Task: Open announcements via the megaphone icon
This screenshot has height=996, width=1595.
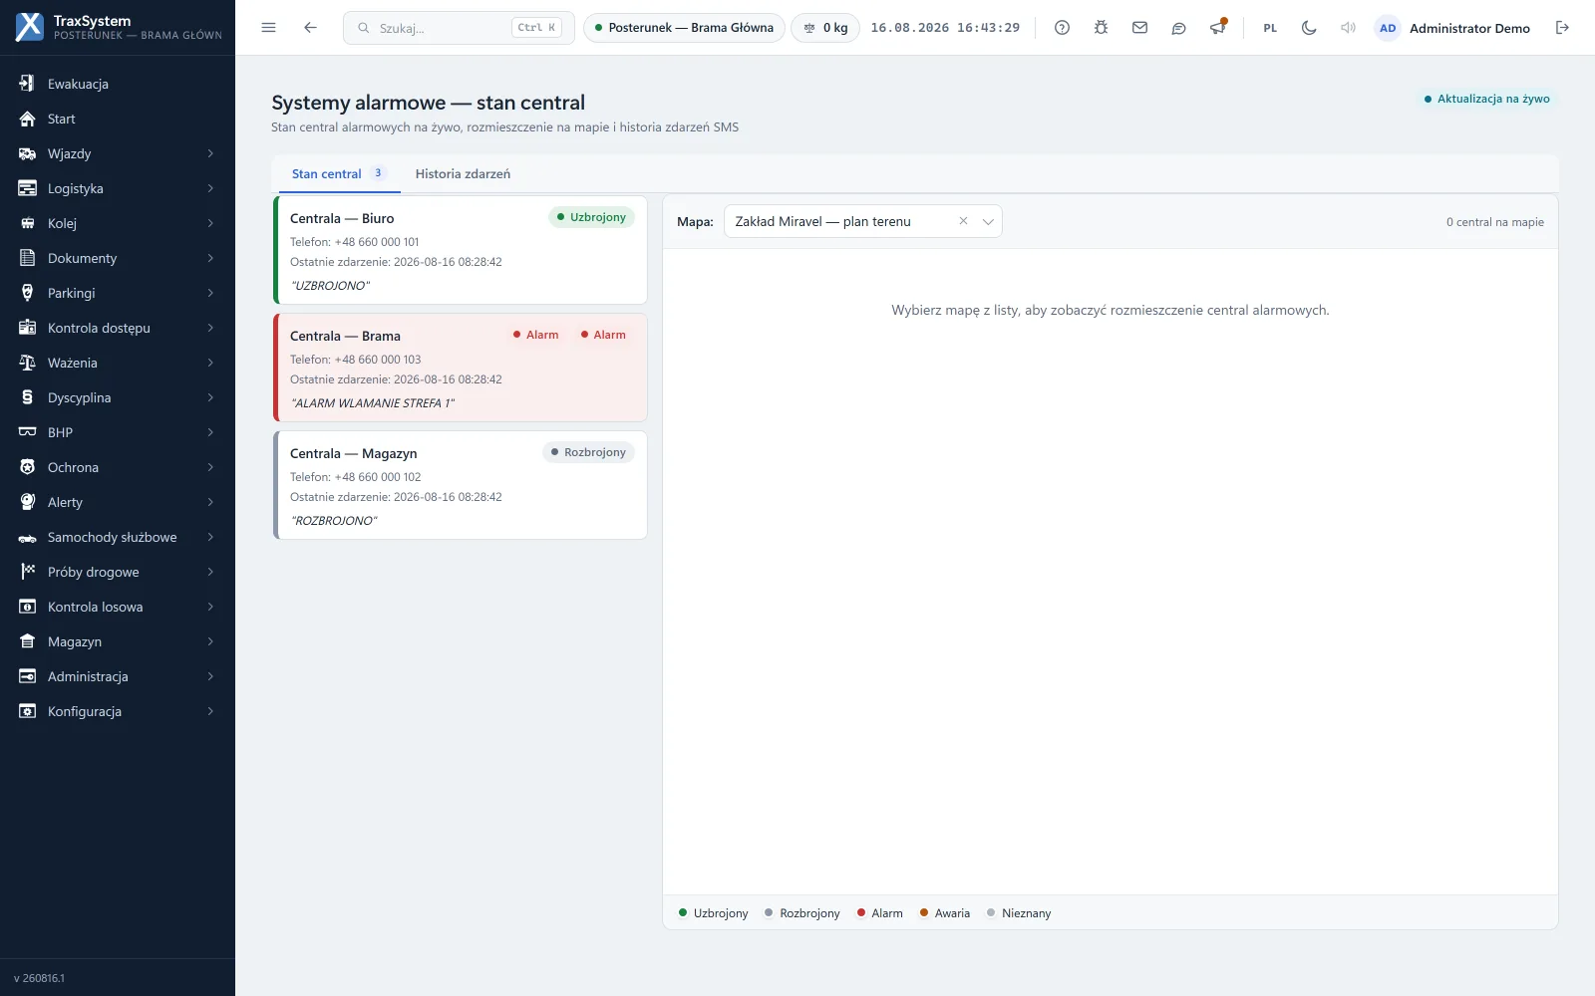Action: pos(1217,28)
